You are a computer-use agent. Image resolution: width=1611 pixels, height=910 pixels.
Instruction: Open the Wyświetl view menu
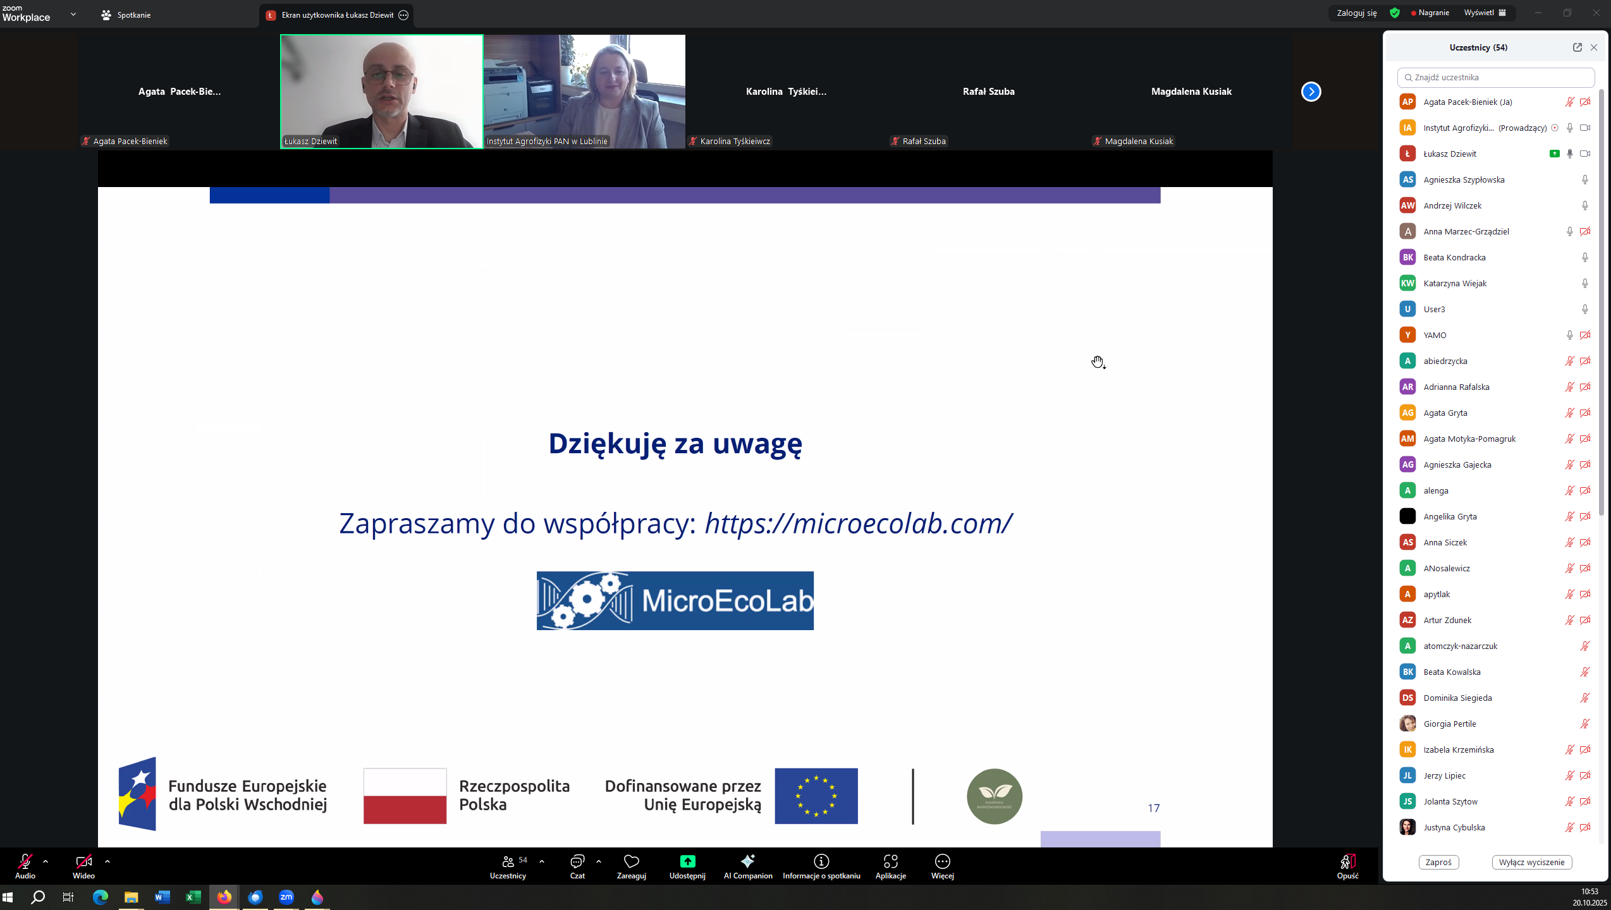[1485, 13]
